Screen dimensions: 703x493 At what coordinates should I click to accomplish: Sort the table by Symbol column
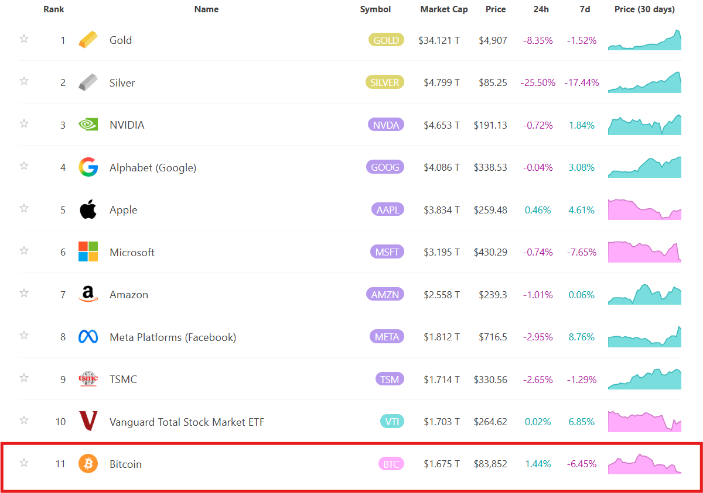(376, 9)
